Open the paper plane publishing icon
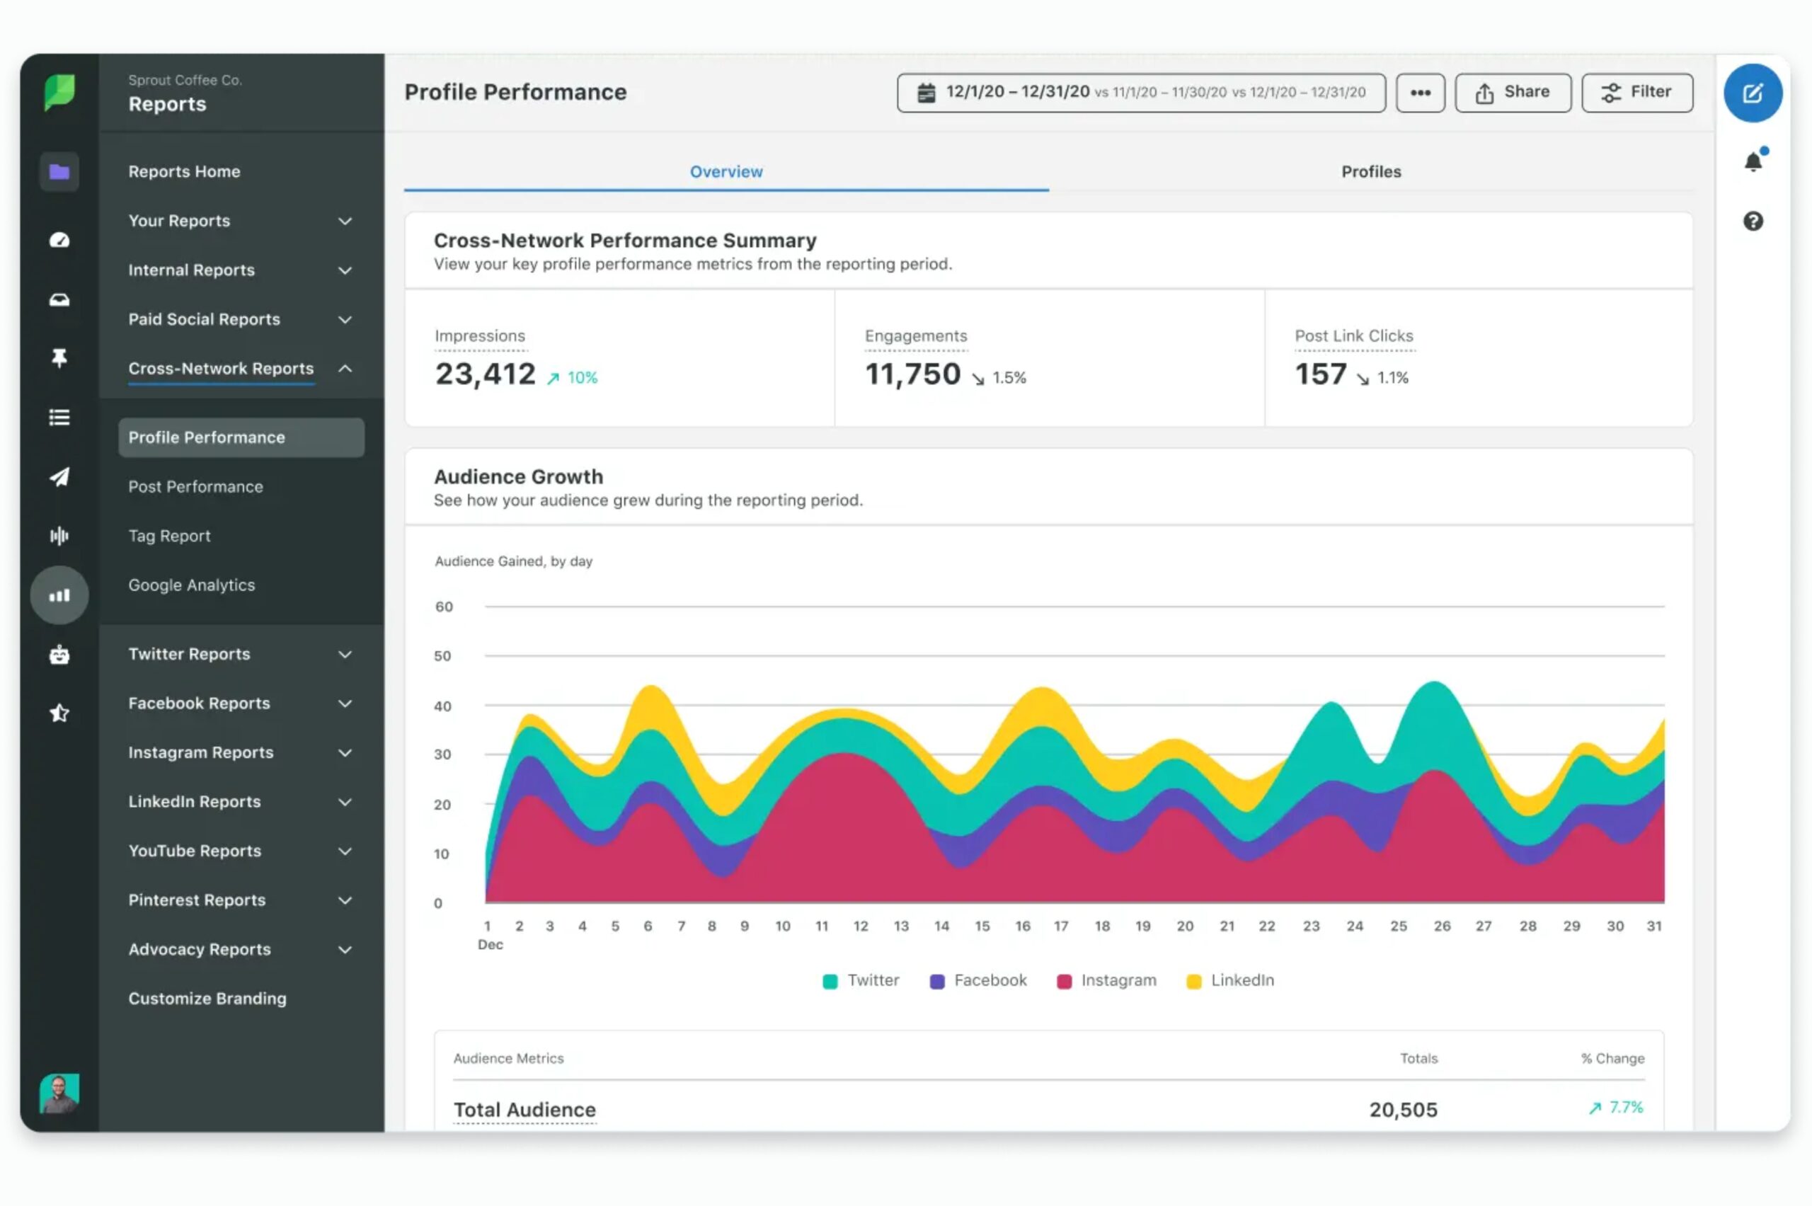 (59, 477)
